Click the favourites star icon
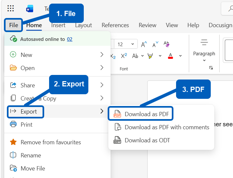The image size is (233, 178). pyautogui.click(x=13, y=142)
